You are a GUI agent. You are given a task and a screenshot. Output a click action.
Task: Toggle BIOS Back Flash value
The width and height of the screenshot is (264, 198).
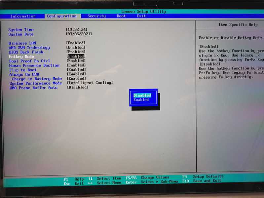[x=76, y=52]
